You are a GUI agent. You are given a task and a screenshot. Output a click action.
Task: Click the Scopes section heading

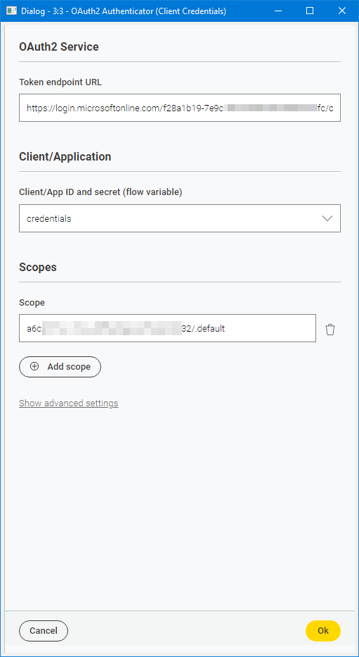[x=38, y=267]
